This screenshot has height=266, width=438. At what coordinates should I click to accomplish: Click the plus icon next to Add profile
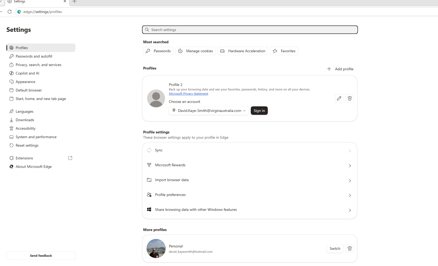point(329,69)
